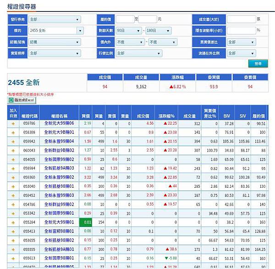275x269 pixels.
Task: Add warrant 059452 to watchlist plus icon
Action: click(x=13, y=195)
